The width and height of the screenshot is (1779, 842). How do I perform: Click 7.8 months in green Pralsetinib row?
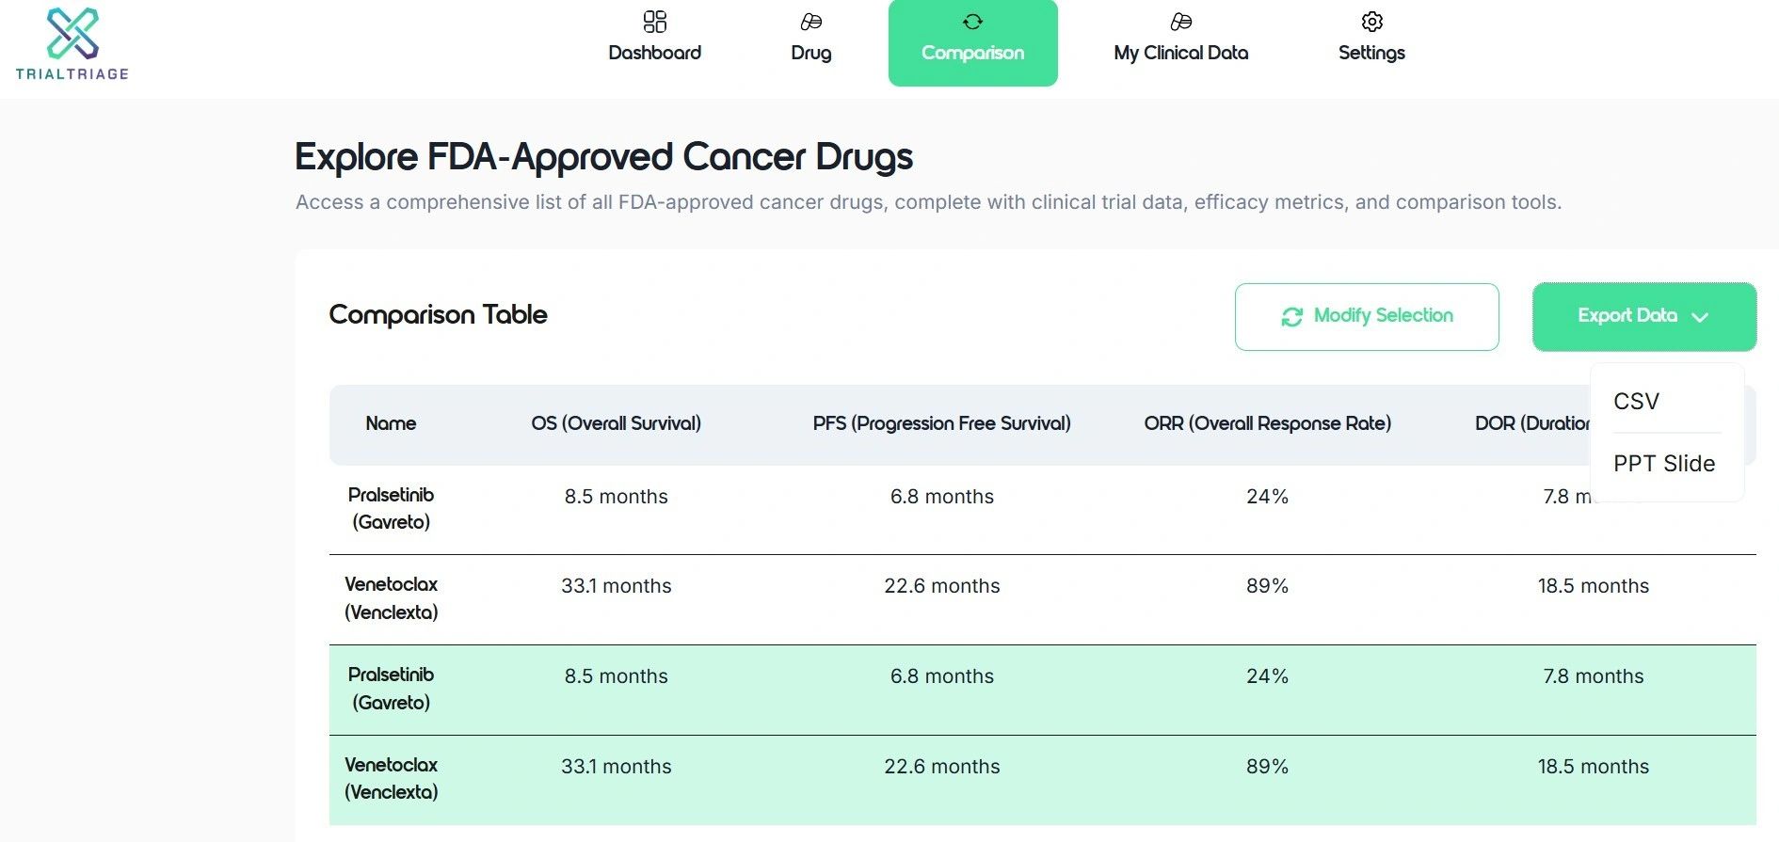1594,676
